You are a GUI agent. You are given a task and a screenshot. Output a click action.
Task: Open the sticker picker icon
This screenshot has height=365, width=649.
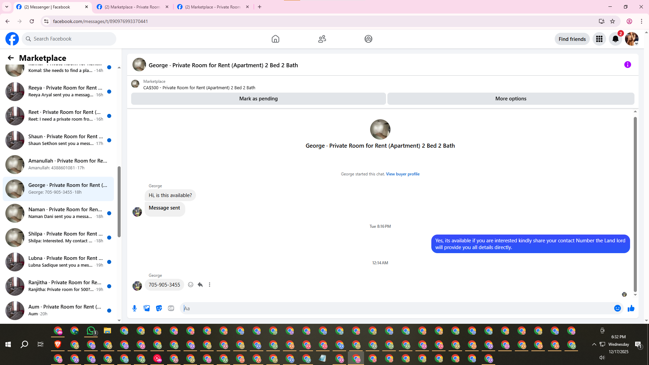[x=159, y=308]
